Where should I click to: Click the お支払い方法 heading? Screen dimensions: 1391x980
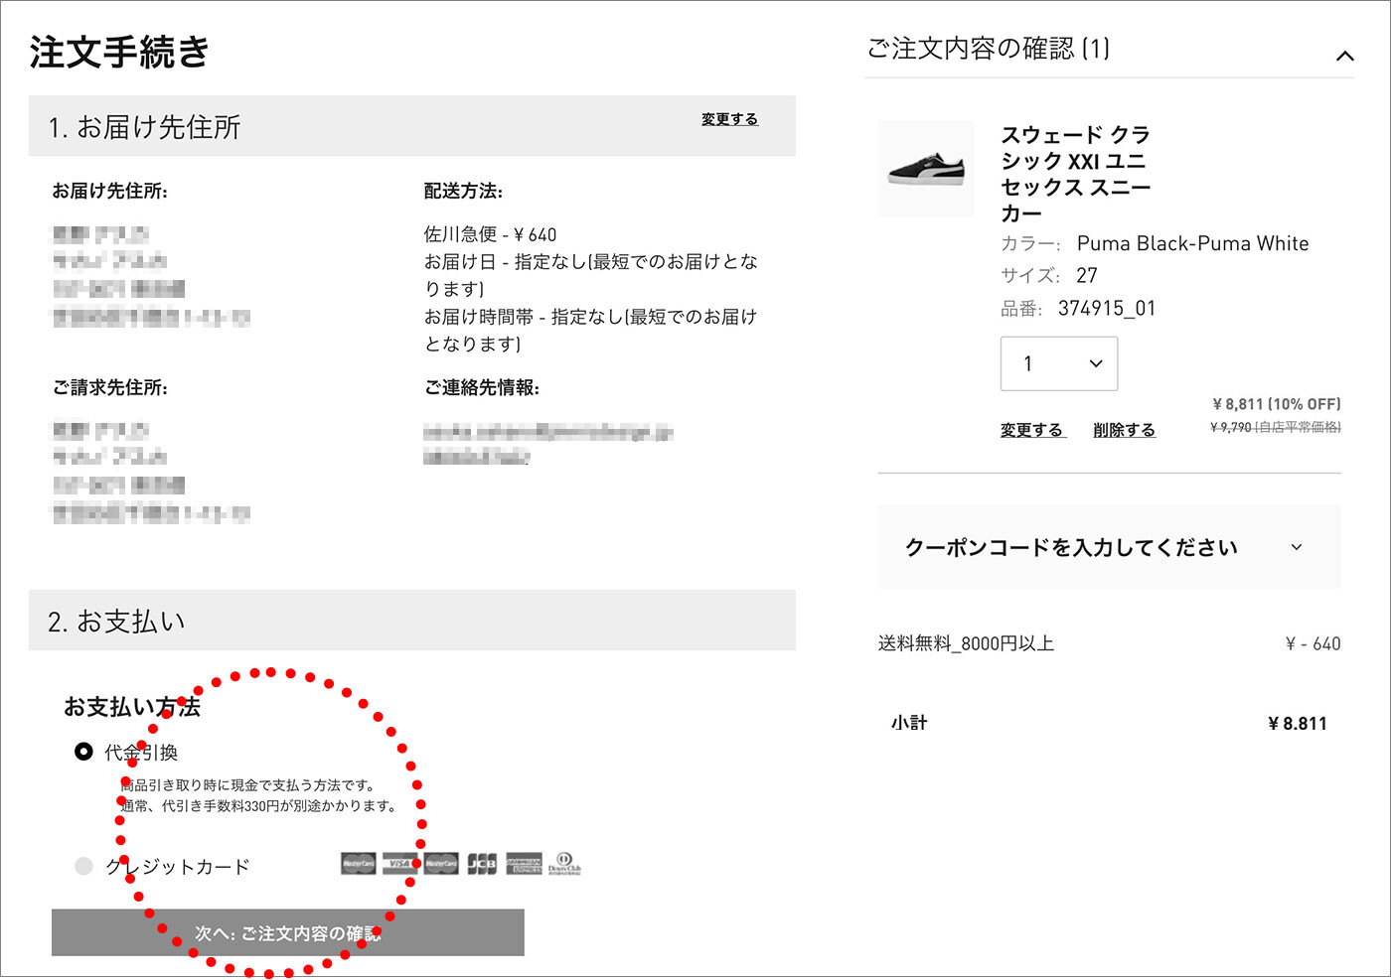click(132, 707)
